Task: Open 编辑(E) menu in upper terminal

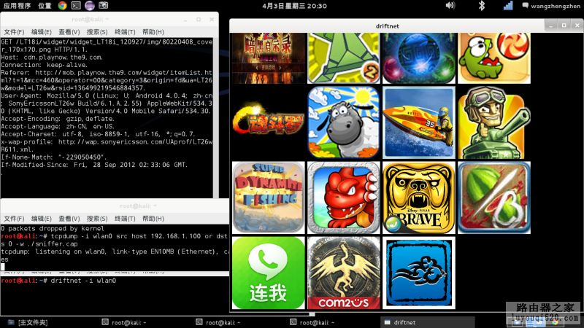Action: tap(42, 32)
